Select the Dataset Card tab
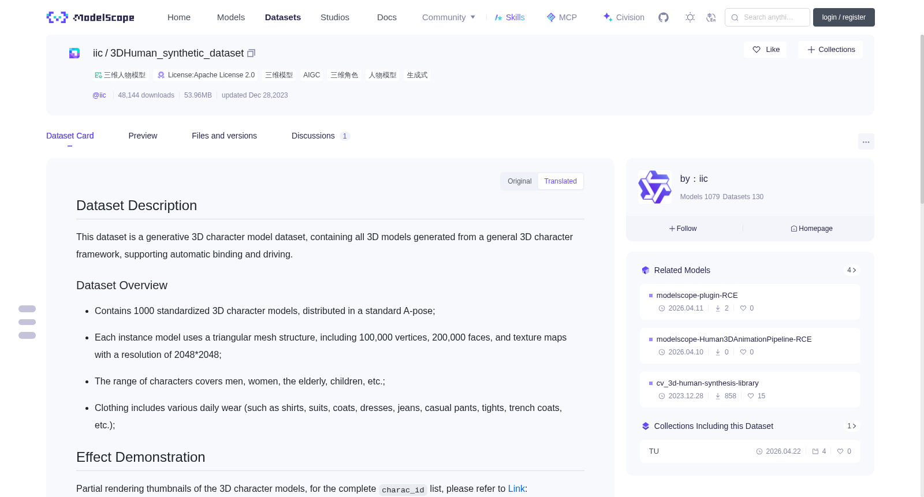 click(70, 136)
